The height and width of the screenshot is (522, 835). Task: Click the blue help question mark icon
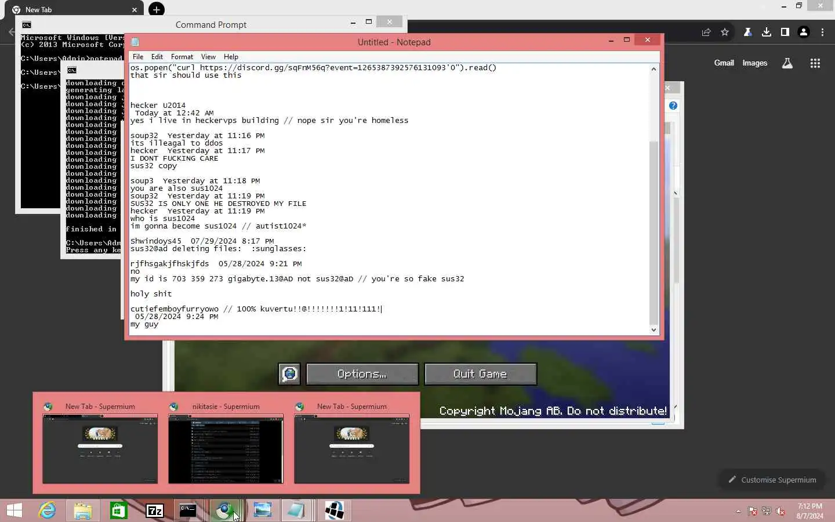click(673, 106)
